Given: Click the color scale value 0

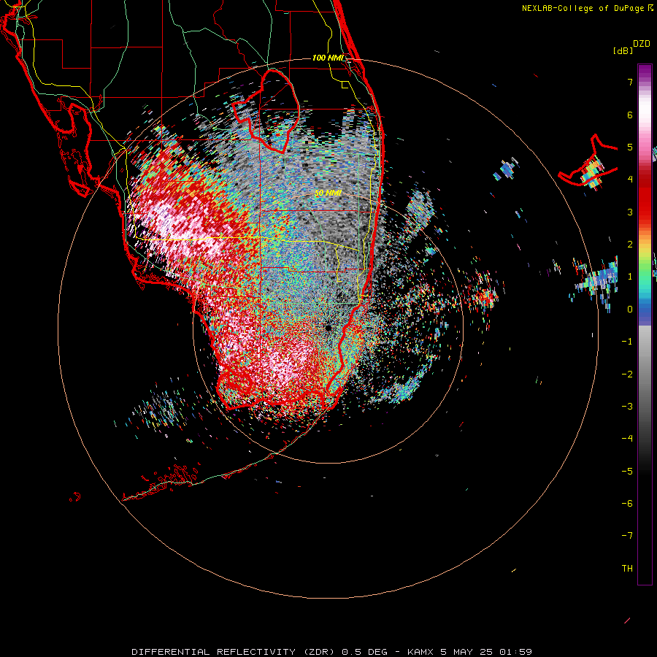Looking at the screenshot, I should (630, 310).
